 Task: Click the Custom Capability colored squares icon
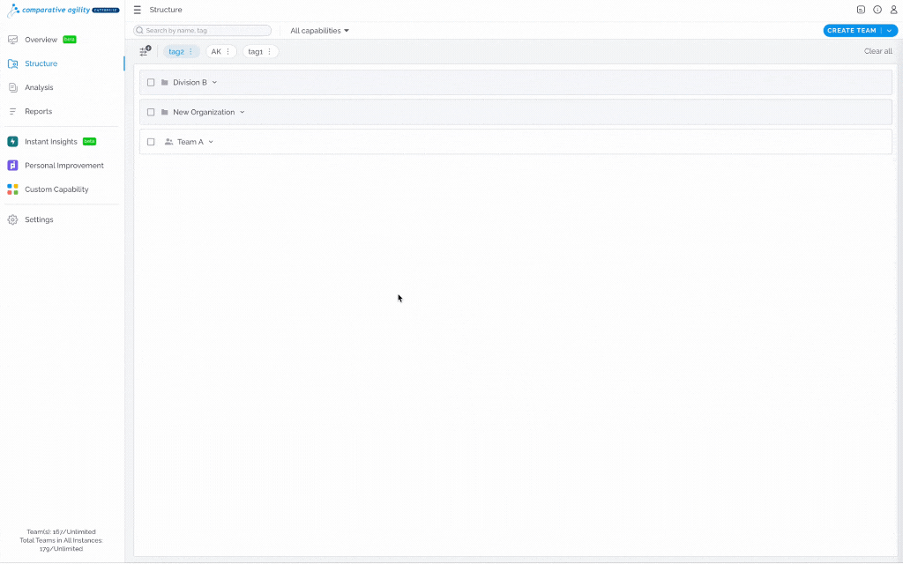click(x=12, y=189)
